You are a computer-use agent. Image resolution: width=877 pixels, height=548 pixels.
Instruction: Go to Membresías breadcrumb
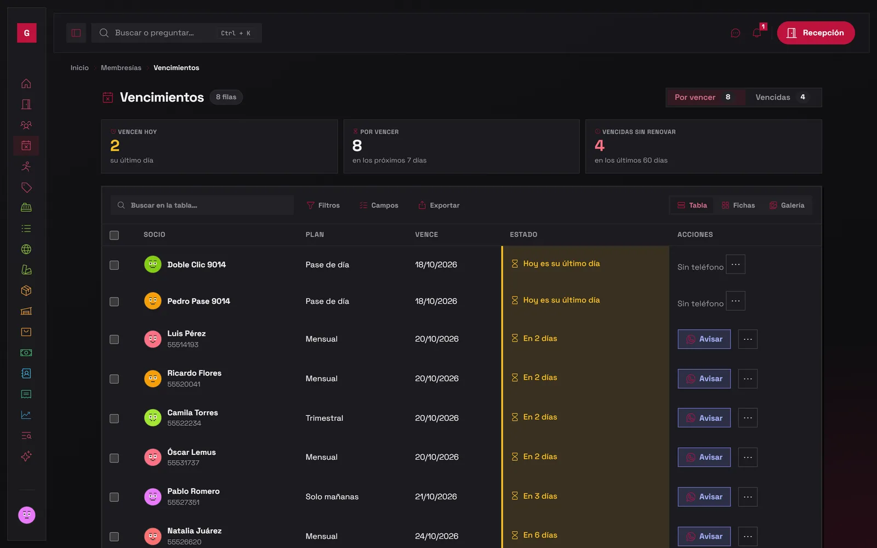click(x=121, y=68)
